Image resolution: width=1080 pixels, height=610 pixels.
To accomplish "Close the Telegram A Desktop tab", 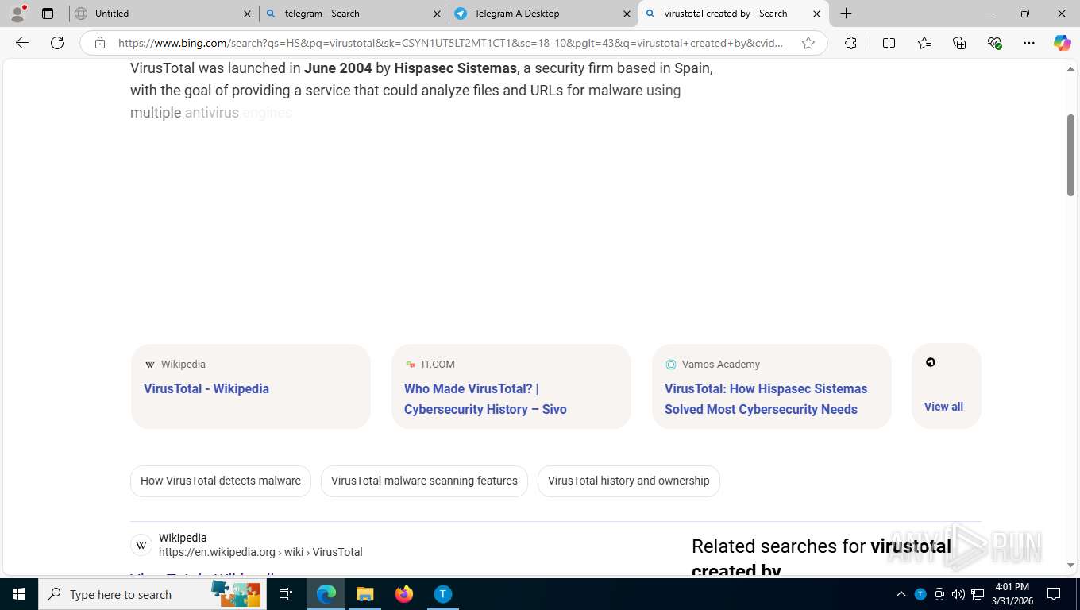I will [x=627, y=14].
